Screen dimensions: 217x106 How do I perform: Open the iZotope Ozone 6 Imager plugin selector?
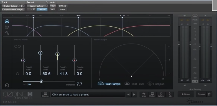[13, 9]
